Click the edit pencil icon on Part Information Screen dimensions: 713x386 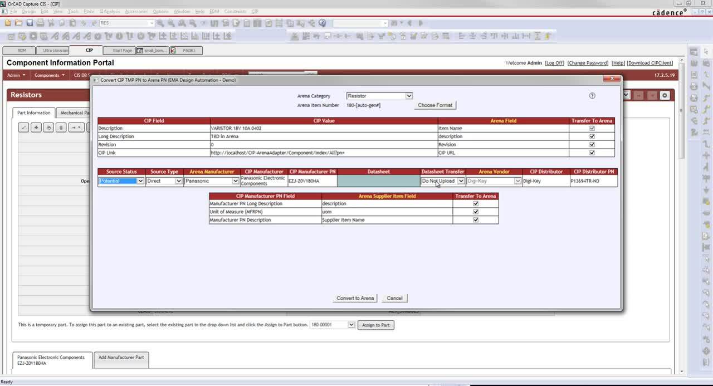tap(24, 128)
